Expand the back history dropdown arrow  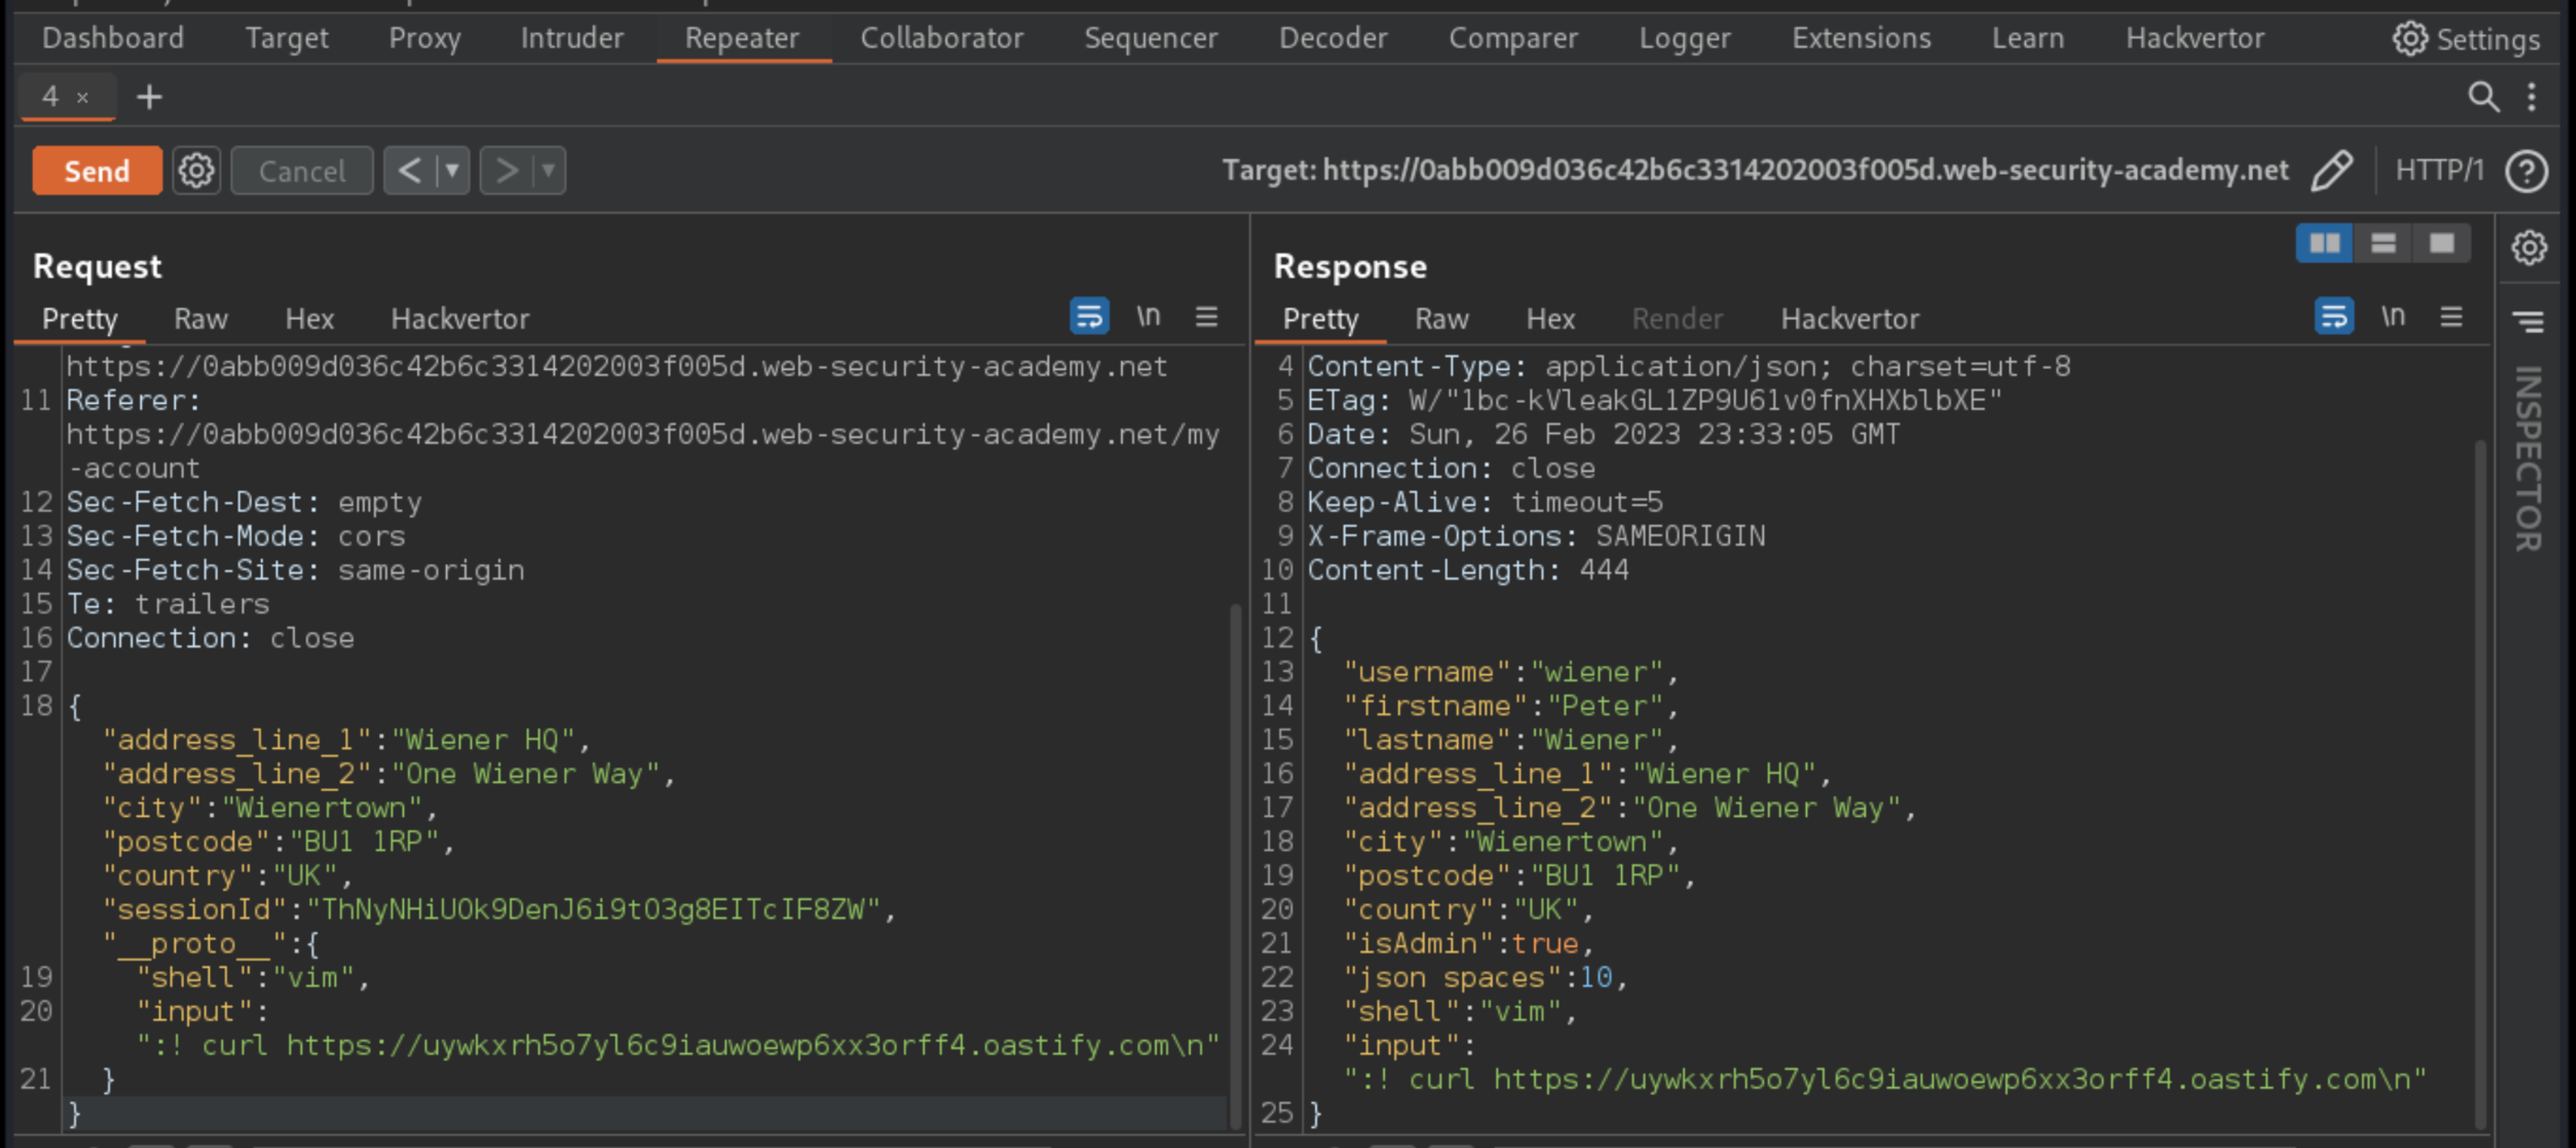[452, 171]
